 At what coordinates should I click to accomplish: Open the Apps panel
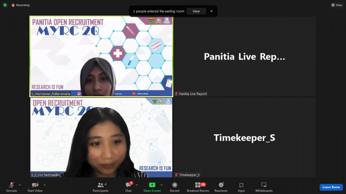click(x=241, y=187)
